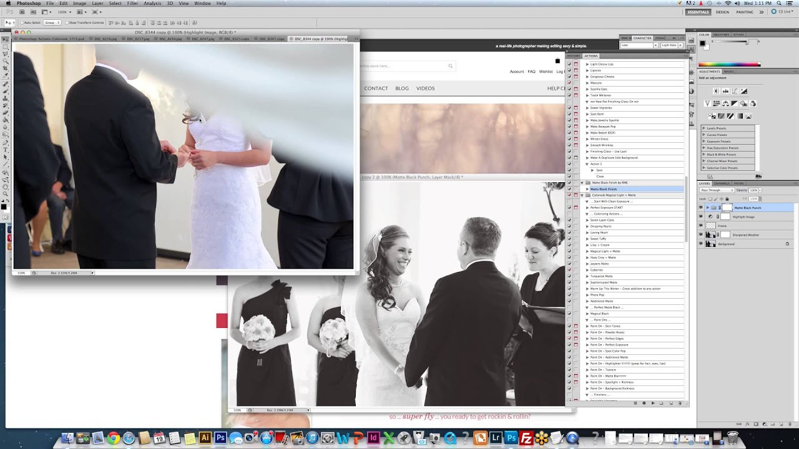Add a Levels adjustment
The height and width of the screenshot is (449, 799).
(x=725, y=91)
